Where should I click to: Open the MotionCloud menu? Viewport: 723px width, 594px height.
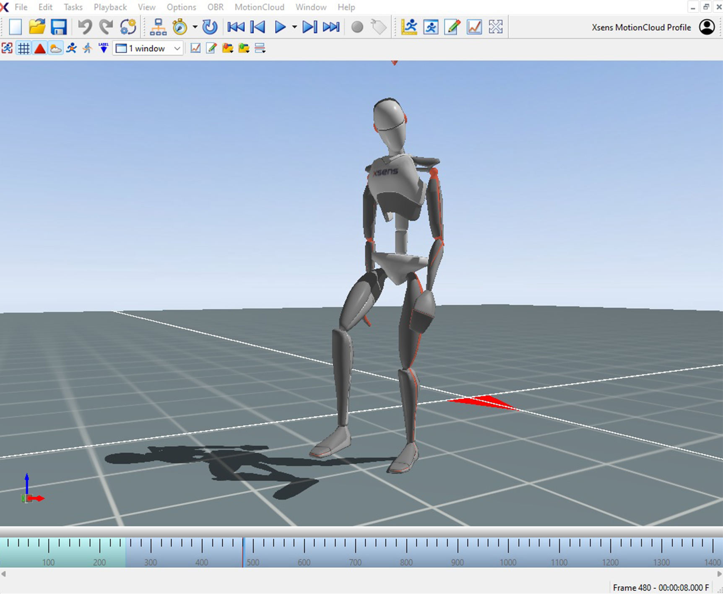pyautogui.click(x=260, y=7)
